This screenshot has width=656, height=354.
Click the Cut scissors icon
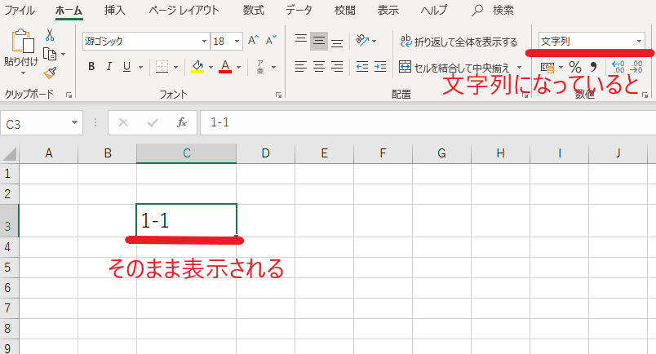pos(50,35)
